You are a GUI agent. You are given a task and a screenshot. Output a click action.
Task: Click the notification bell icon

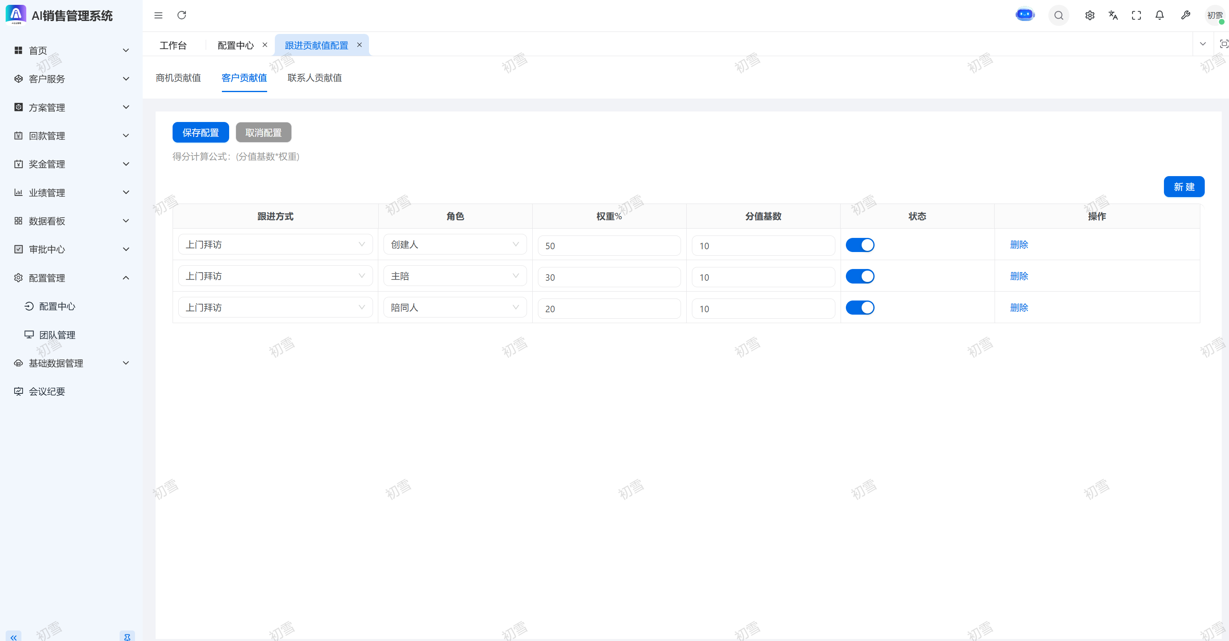(1159, 15)
